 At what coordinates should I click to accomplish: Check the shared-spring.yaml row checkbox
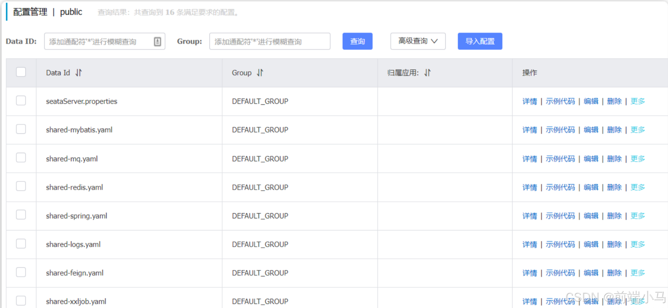pyautogui.click(x=21, y=215)
